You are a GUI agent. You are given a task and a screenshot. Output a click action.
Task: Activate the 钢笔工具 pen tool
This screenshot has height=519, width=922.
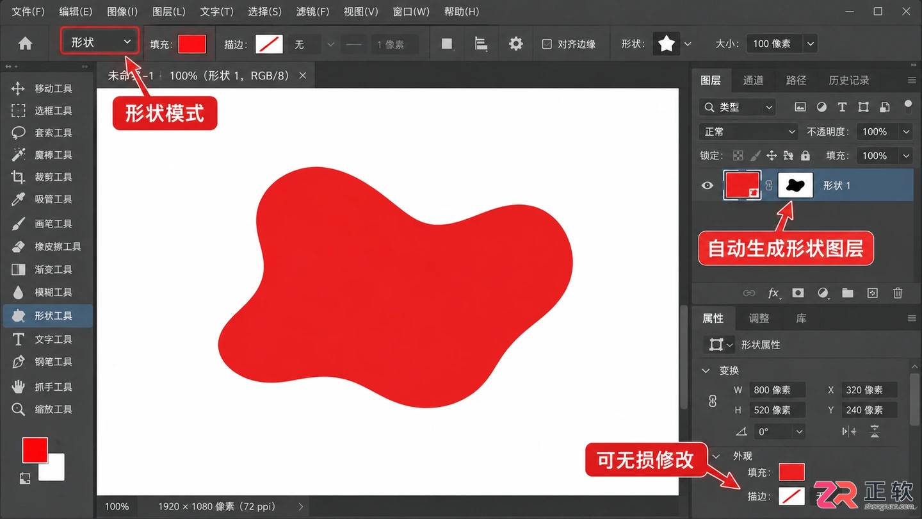click(x=42, y=362)
